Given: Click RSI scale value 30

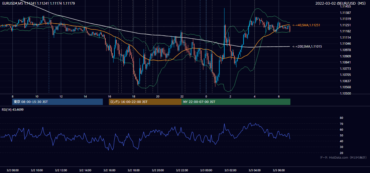Looking at the screenshot, I should point(341,147).
